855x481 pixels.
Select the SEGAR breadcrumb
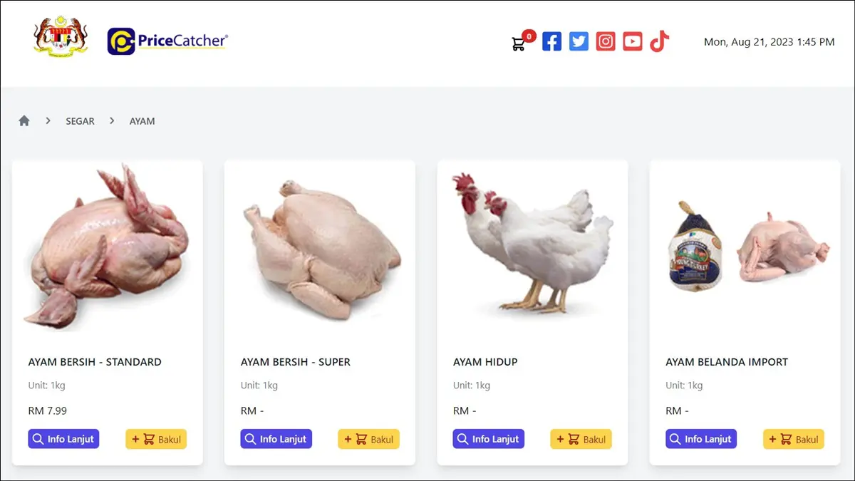tap(80, 121)
